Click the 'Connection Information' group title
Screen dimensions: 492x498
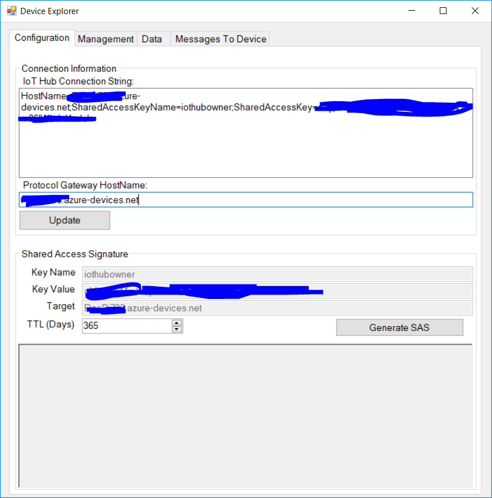[x=69, y=69]
